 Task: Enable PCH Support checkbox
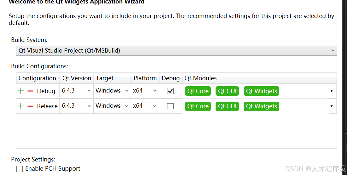point(20,169)
